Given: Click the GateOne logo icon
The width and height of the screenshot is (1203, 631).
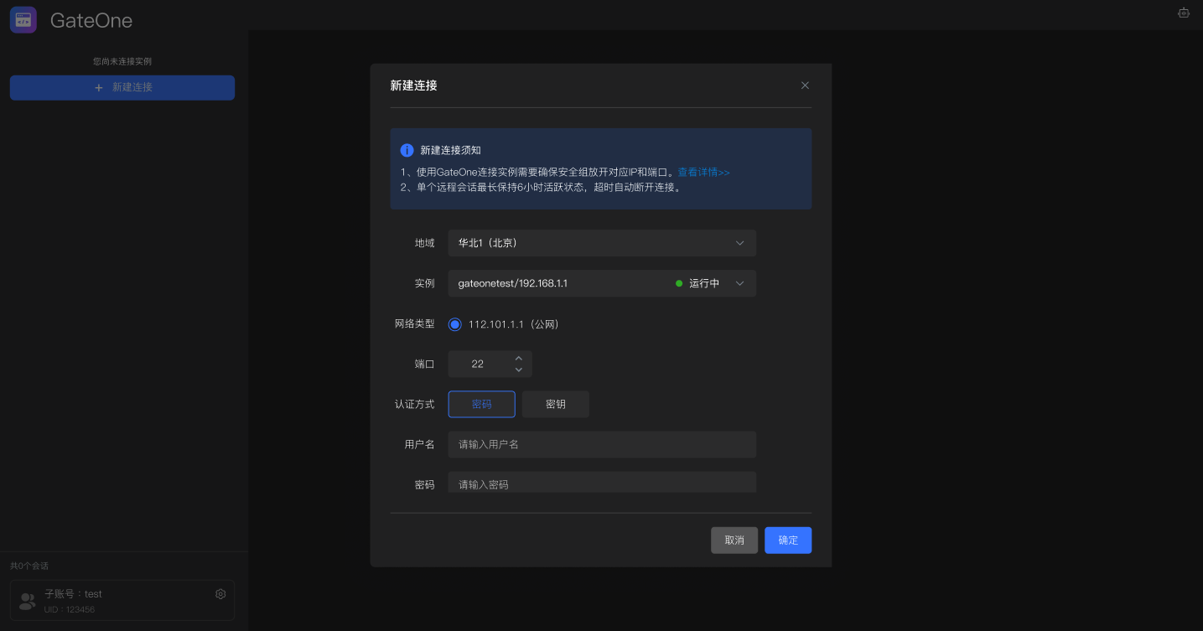Looking at the screenshot, I should pyautogui.click(x=23, y=20).
